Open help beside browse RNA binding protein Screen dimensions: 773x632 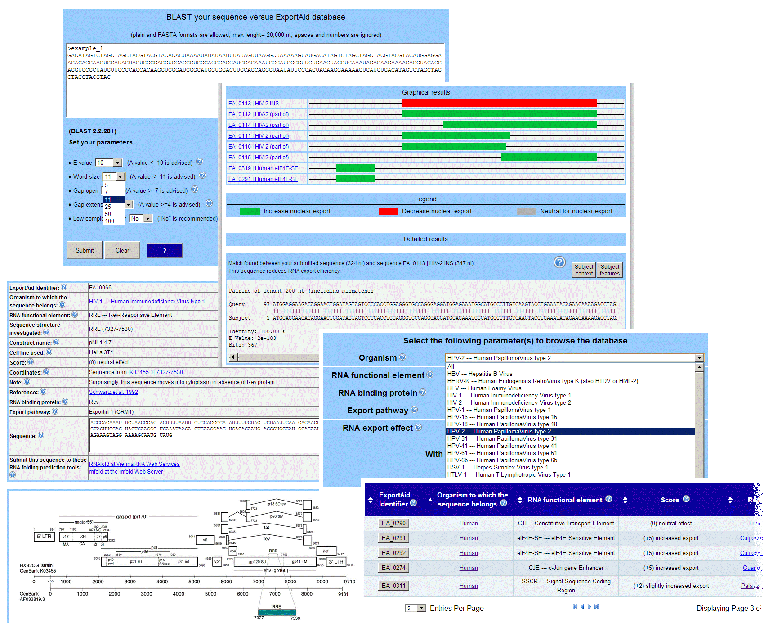[x=423, y=392]
